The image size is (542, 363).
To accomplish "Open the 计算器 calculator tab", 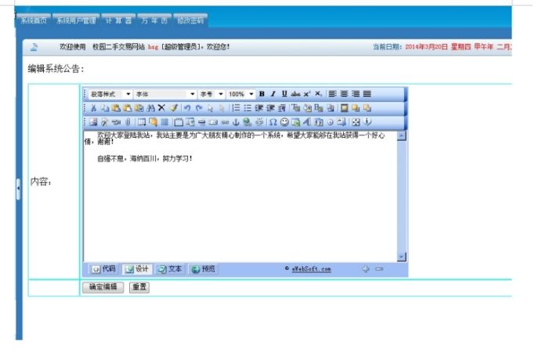I will (118, 20).
